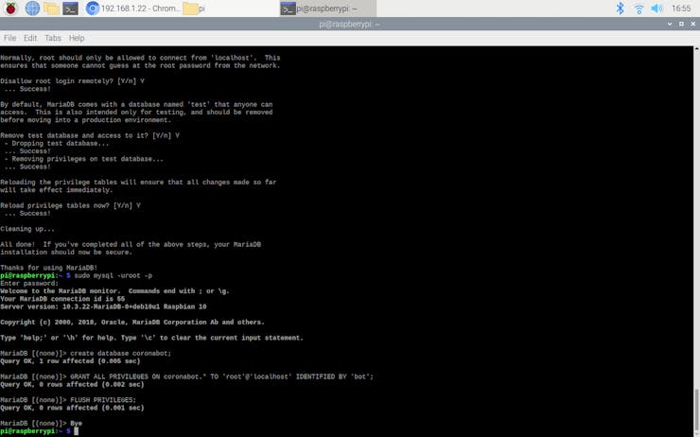700x437 pixels.
Task: Click the '- Dropping test database...' line
Action: tap(57, 143)
